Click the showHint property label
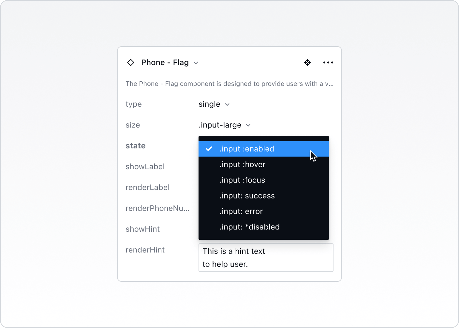This screenshot has height=328, width=459. pyautogui.click(x=143, y=229)
